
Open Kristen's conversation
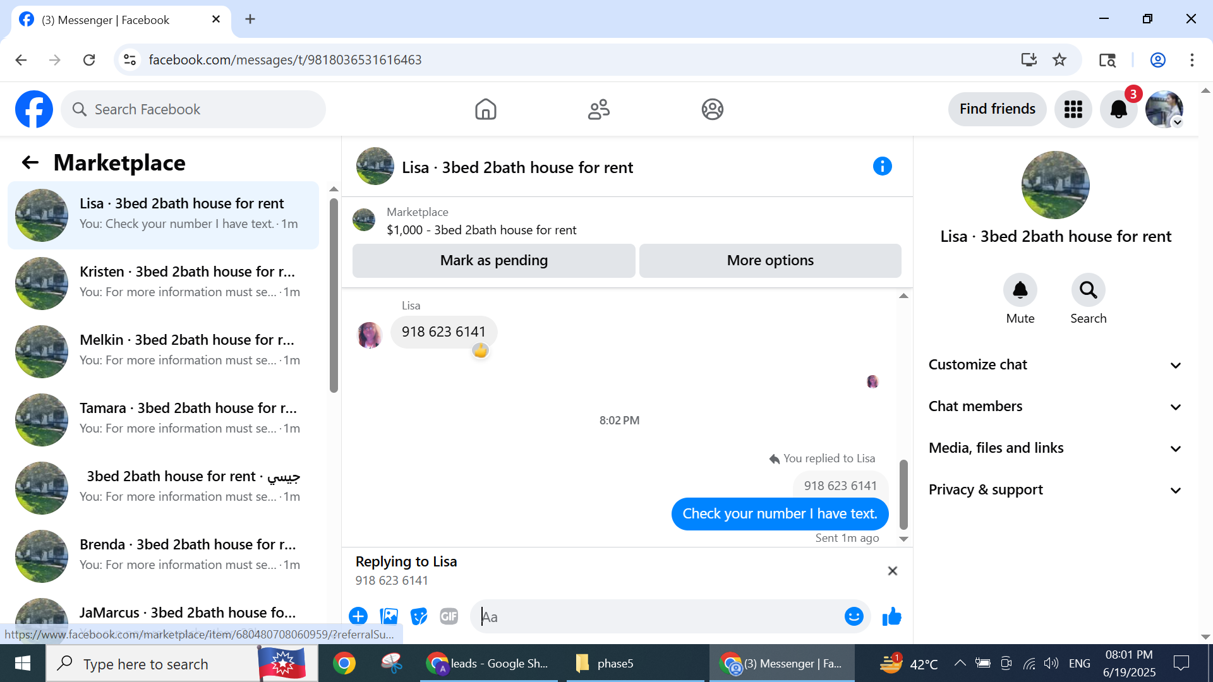(x=163, y=284)
